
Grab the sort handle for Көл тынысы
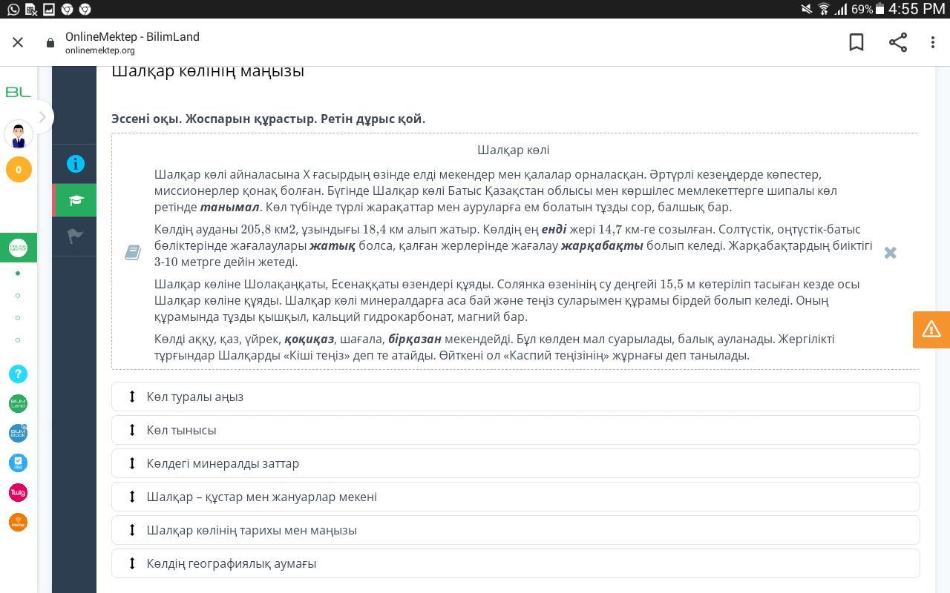[x=132, y=430]
